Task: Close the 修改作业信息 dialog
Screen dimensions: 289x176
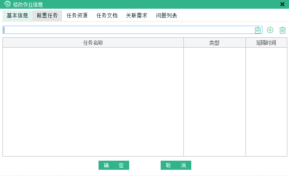Action: (282, 5)
